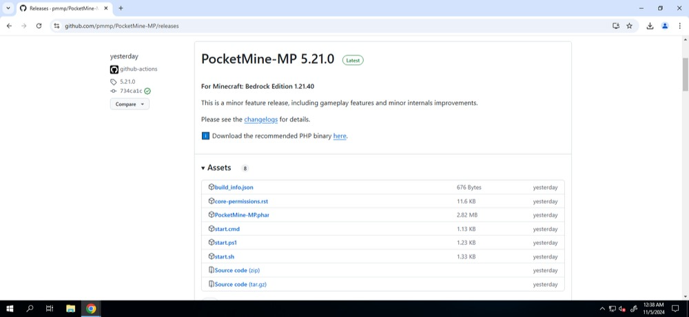Open the 5.21.0 tag link
689x317 pixels.
[127, 82]
